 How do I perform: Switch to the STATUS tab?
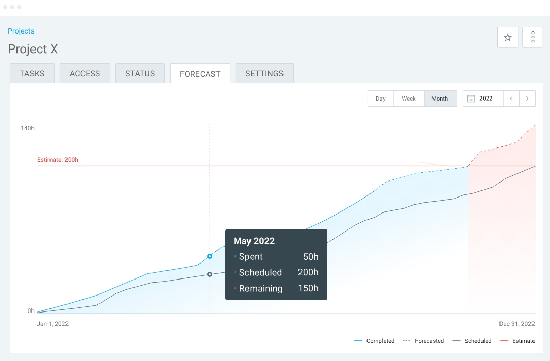[140, 73]
